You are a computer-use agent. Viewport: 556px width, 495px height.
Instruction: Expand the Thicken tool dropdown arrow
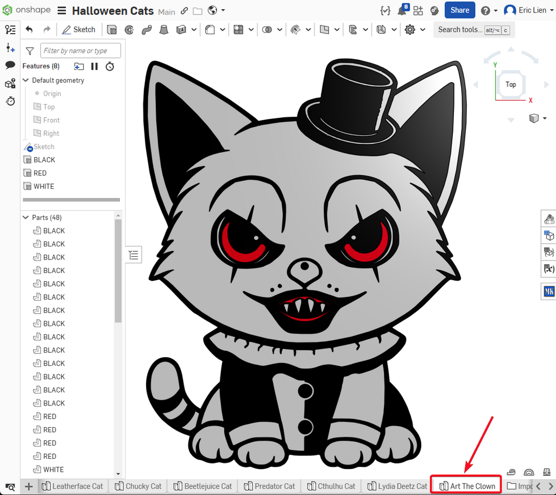(194, 29)
